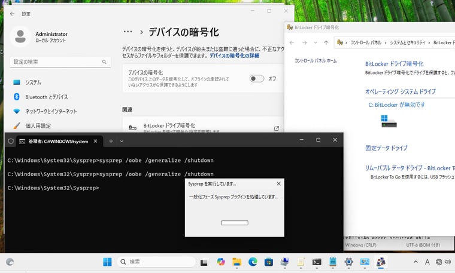Switch to Control Panel taskbar icon
Image resolution: width=455 pixels, height=273 pixels.
pos(365,262)
